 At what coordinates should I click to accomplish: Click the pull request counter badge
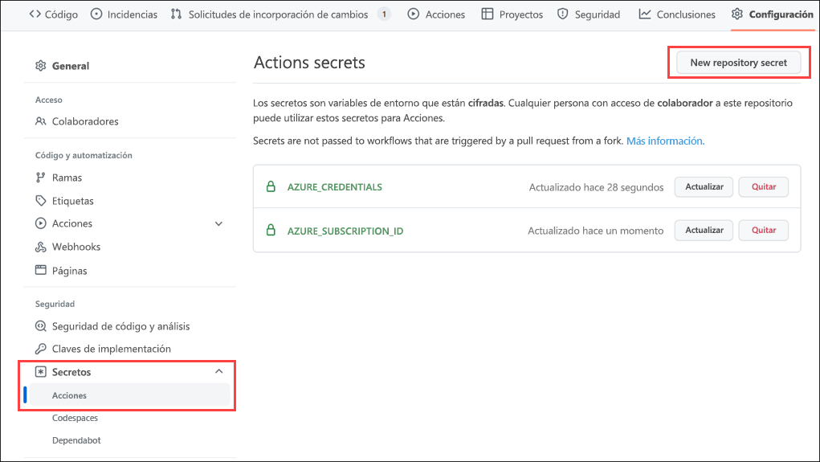385,14
